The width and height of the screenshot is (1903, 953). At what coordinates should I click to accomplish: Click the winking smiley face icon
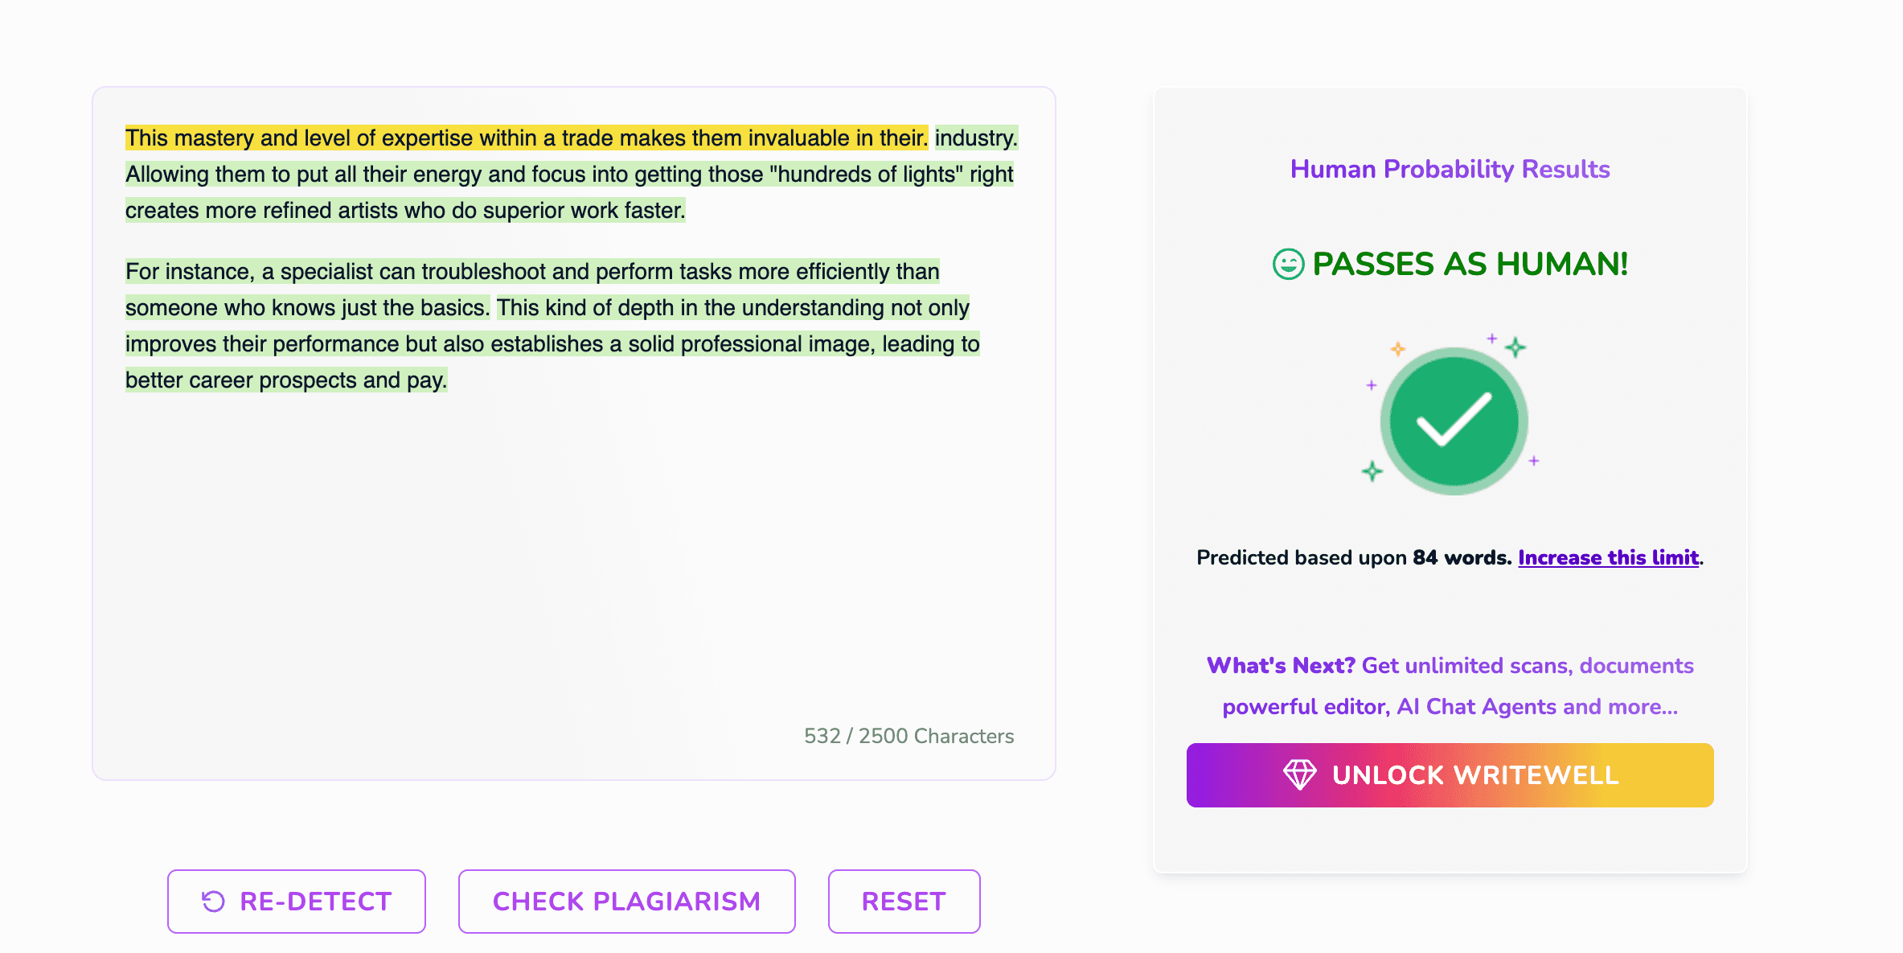pos(1288,264)
